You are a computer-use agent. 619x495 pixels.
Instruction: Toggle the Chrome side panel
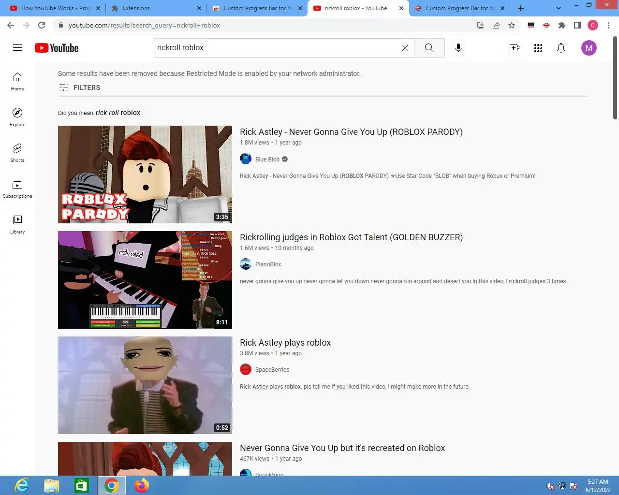tap(577, 25)
